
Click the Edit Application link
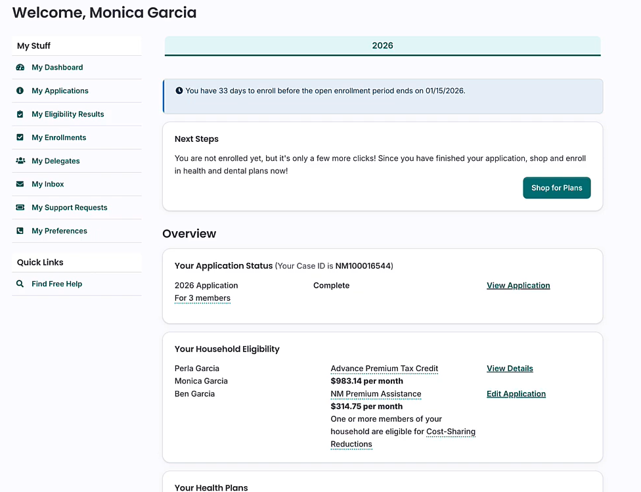coord(516,394)
